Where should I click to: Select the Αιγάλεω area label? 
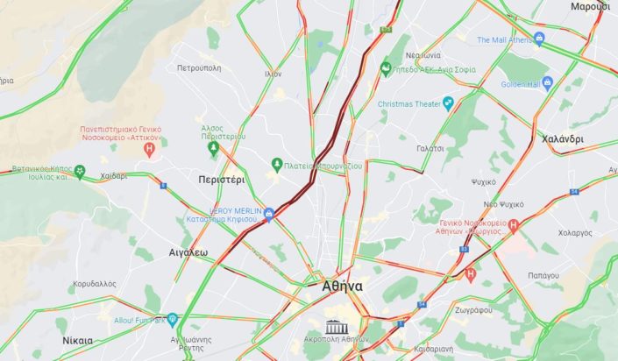point(188,252)
